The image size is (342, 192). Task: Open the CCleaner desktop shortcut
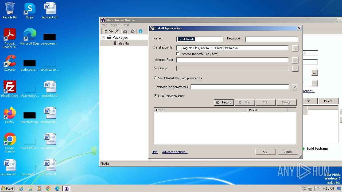(x=10, y=63)
